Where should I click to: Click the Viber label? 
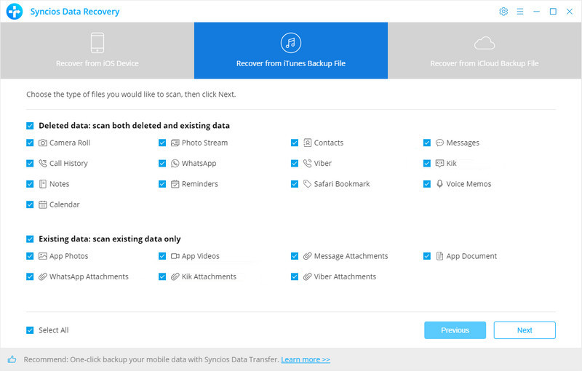click(322, 163)
